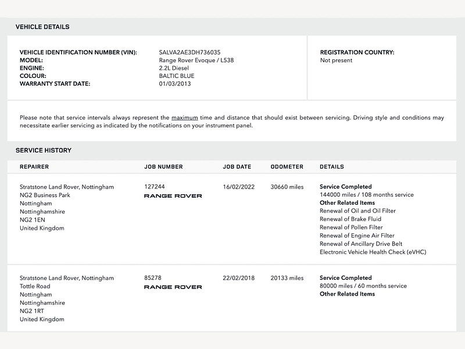
Task: Click the "DETAILS" column header
Action: click(332, 167)
